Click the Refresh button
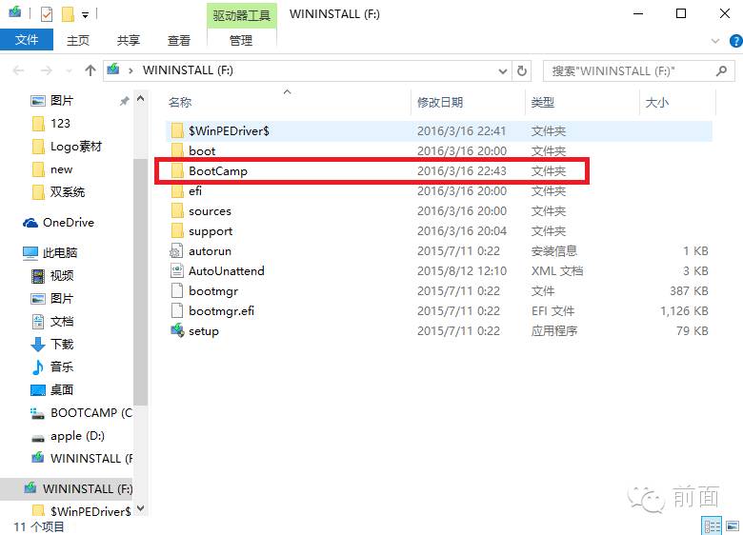 pos(521,71)
